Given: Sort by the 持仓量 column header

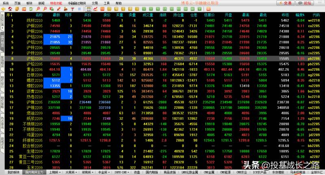Looking at the screenshot, I should (178, 15).
